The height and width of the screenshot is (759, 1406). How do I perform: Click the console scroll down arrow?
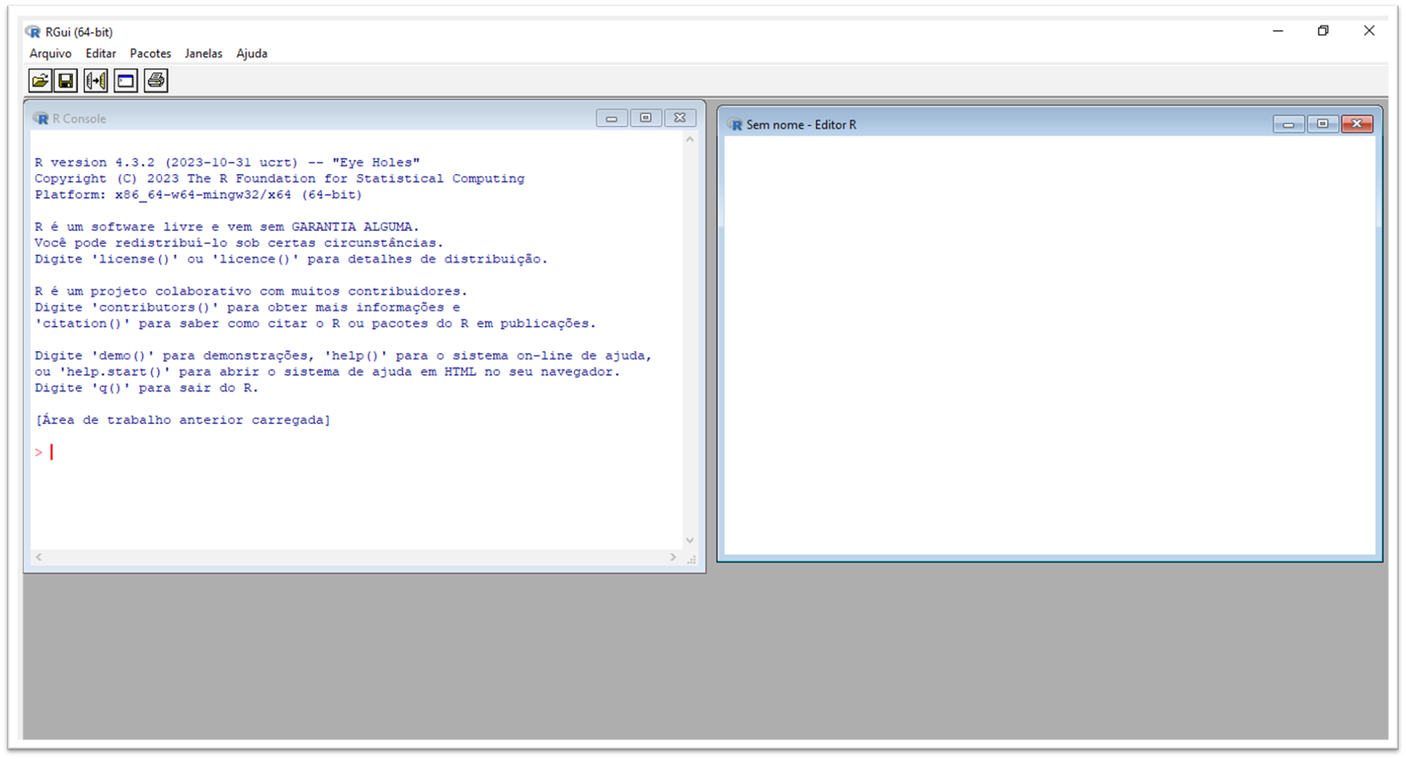tap(690, 540)
